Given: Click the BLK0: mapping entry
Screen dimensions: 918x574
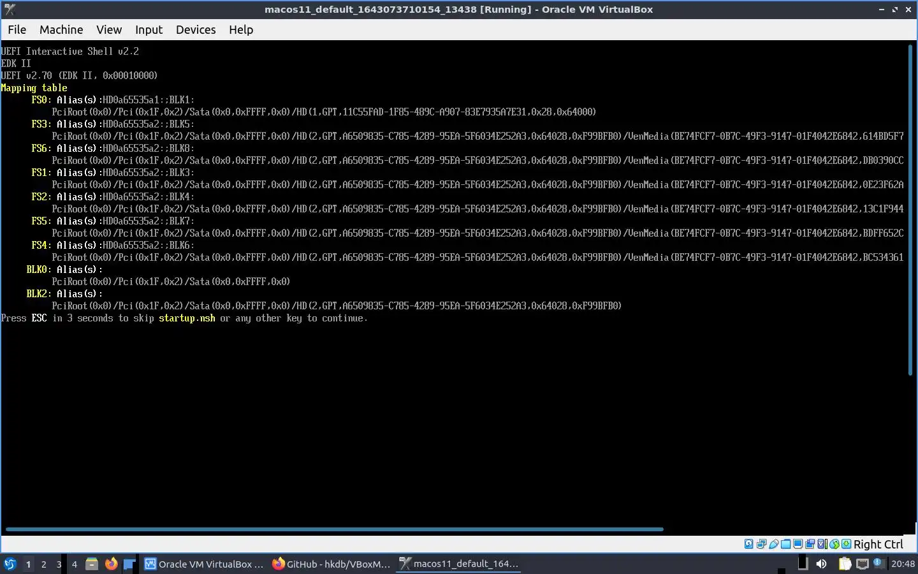Looking at the screenshot, I should pyautogui.click(x=39, y=269).
